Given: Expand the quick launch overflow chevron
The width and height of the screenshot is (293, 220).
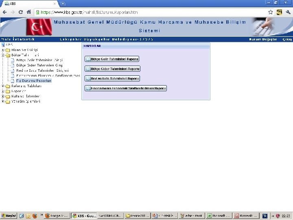Looking at the screenshot, I should [41, 215].
